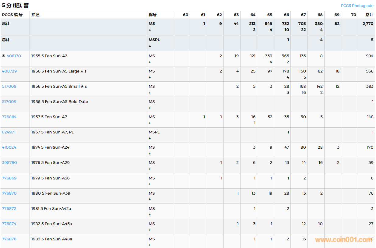Click the "称号" column header
376x248 pixels.
click(153, 15)
